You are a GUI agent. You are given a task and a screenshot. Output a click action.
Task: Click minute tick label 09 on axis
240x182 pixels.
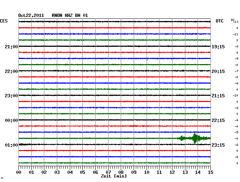tap(134, 172)
